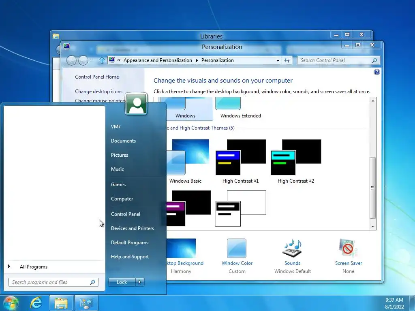This screenshot has width=415, height=311.
Task: Select the High Contrast Black theme thumbnail
Action: pyautogui.click(x=188, y=209)
